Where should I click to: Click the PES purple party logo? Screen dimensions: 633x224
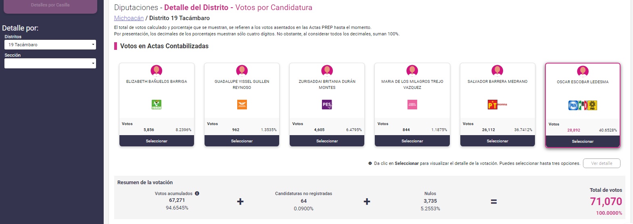(x=327, y=105)
